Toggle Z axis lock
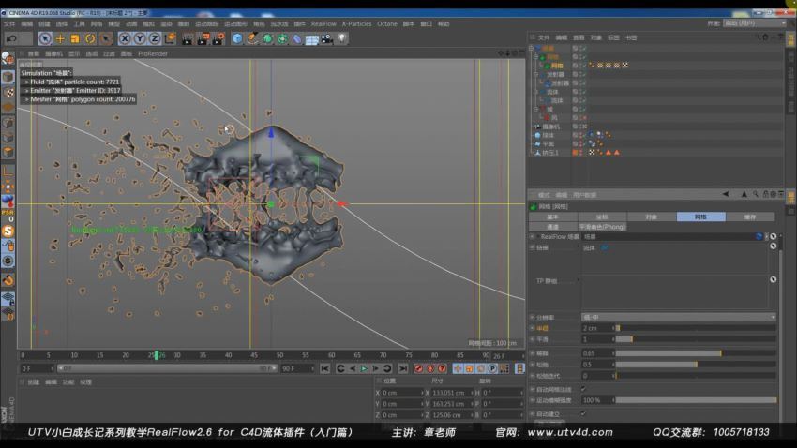Screen dimensions: 797x448 tap(155, 38)
